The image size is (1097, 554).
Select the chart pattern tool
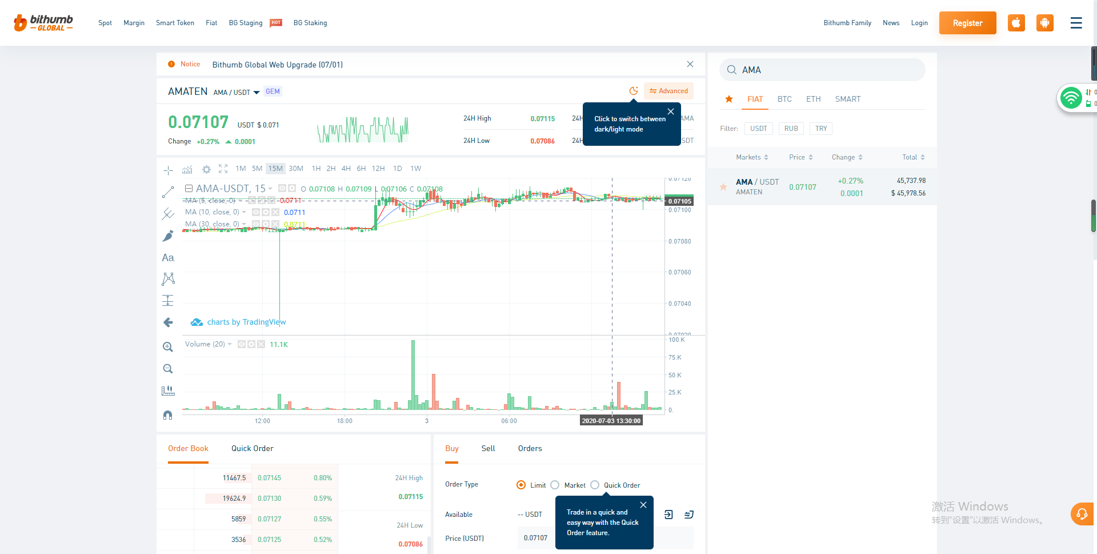168,279
